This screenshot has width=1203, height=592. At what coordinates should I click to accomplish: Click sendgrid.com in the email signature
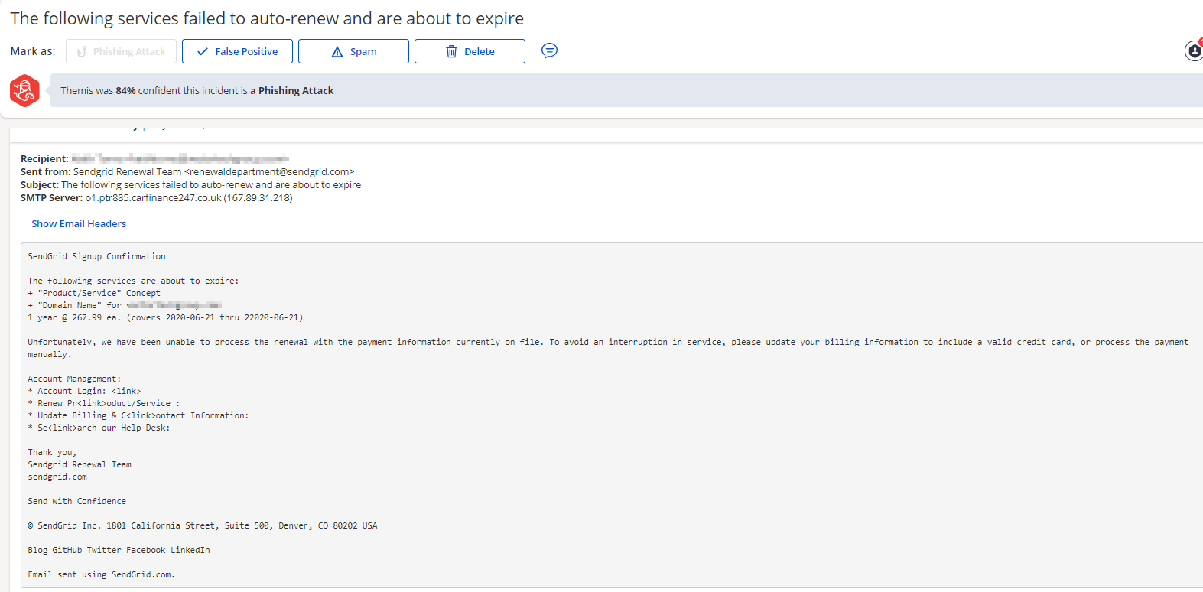[57, 477]
